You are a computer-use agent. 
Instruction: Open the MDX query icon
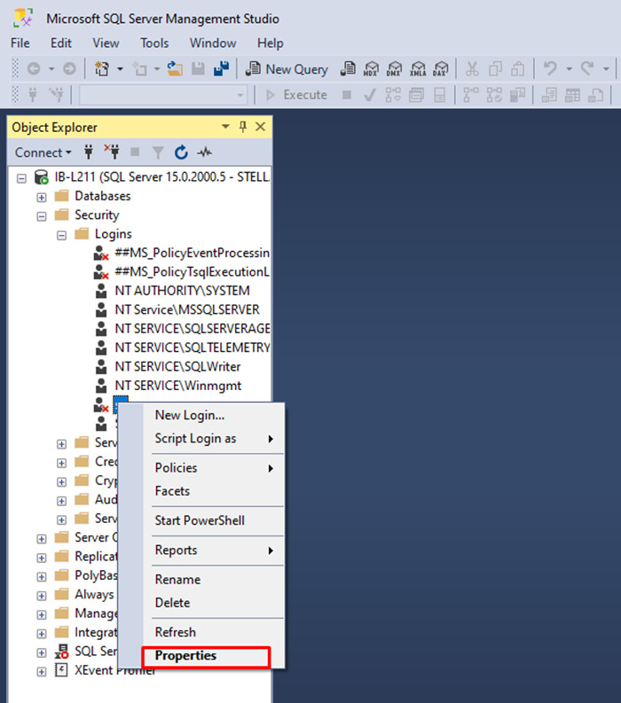[x=371, y=69]
